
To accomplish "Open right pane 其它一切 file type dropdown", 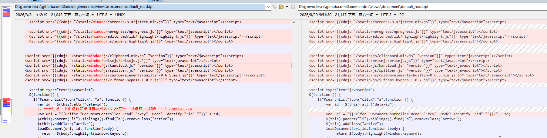I will click(x=368, y=15).
